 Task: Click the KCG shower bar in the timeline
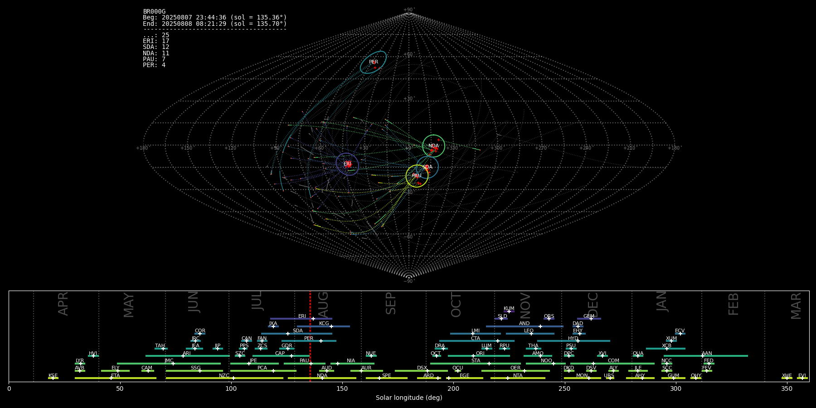[x=323, y=326]
